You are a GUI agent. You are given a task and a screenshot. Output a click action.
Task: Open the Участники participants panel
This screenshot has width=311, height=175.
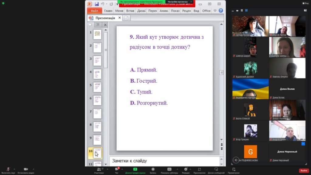click(x=99, y=170)
